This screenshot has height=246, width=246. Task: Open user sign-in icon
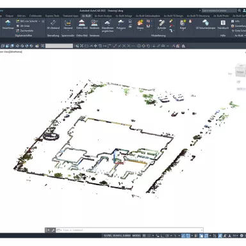pyautogui.click(x=244, y=10)
